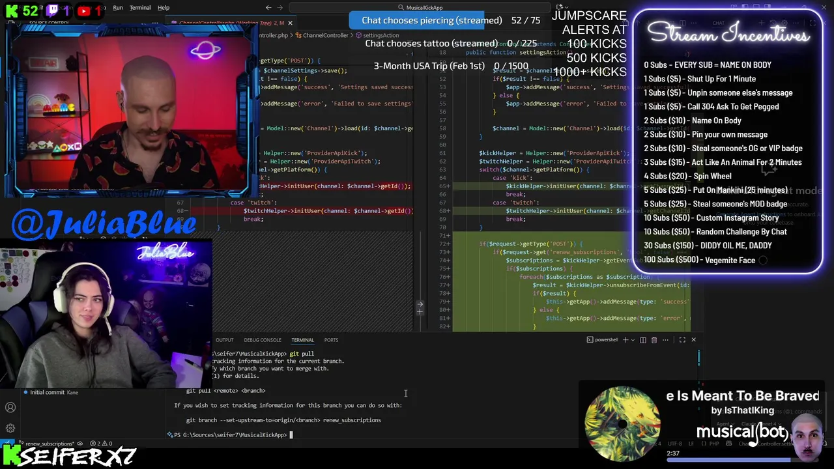The width and height of the screenshot is (834, 469).
Task: Click the settingsAction breadcrumb item
Action: (378, 35)
